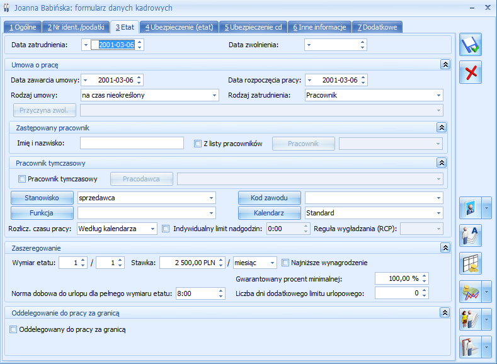
Task: Click the two people with documents icon
Action: 471,319
